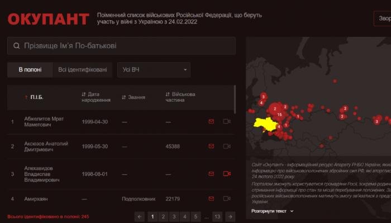Click the video camera icon in Амирхаян row
Image resolution: width=391 pixels, height=223 pixels.
pos(227,198)
